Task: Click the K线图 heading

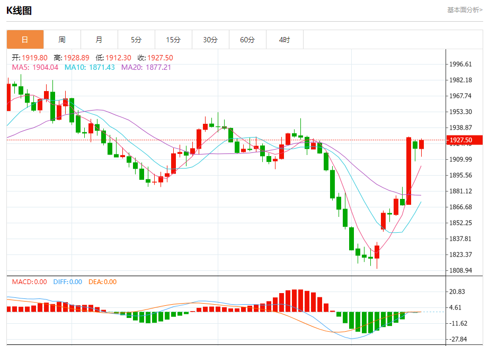Action: click(19, 11)
